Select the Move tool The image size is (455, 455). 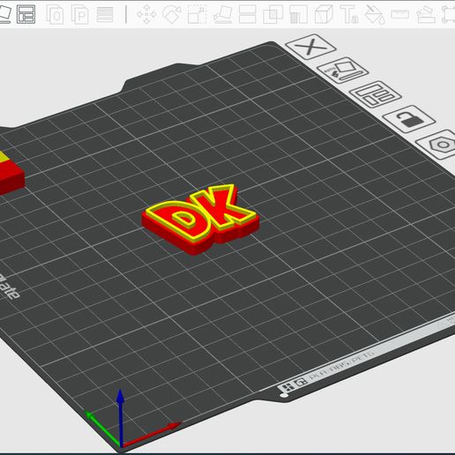[x=146, y=14]
